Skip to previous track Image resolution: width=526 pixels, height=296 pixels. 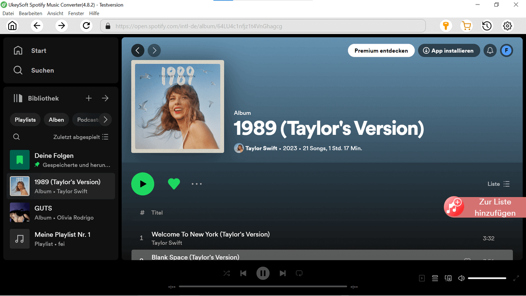(243, 273)
